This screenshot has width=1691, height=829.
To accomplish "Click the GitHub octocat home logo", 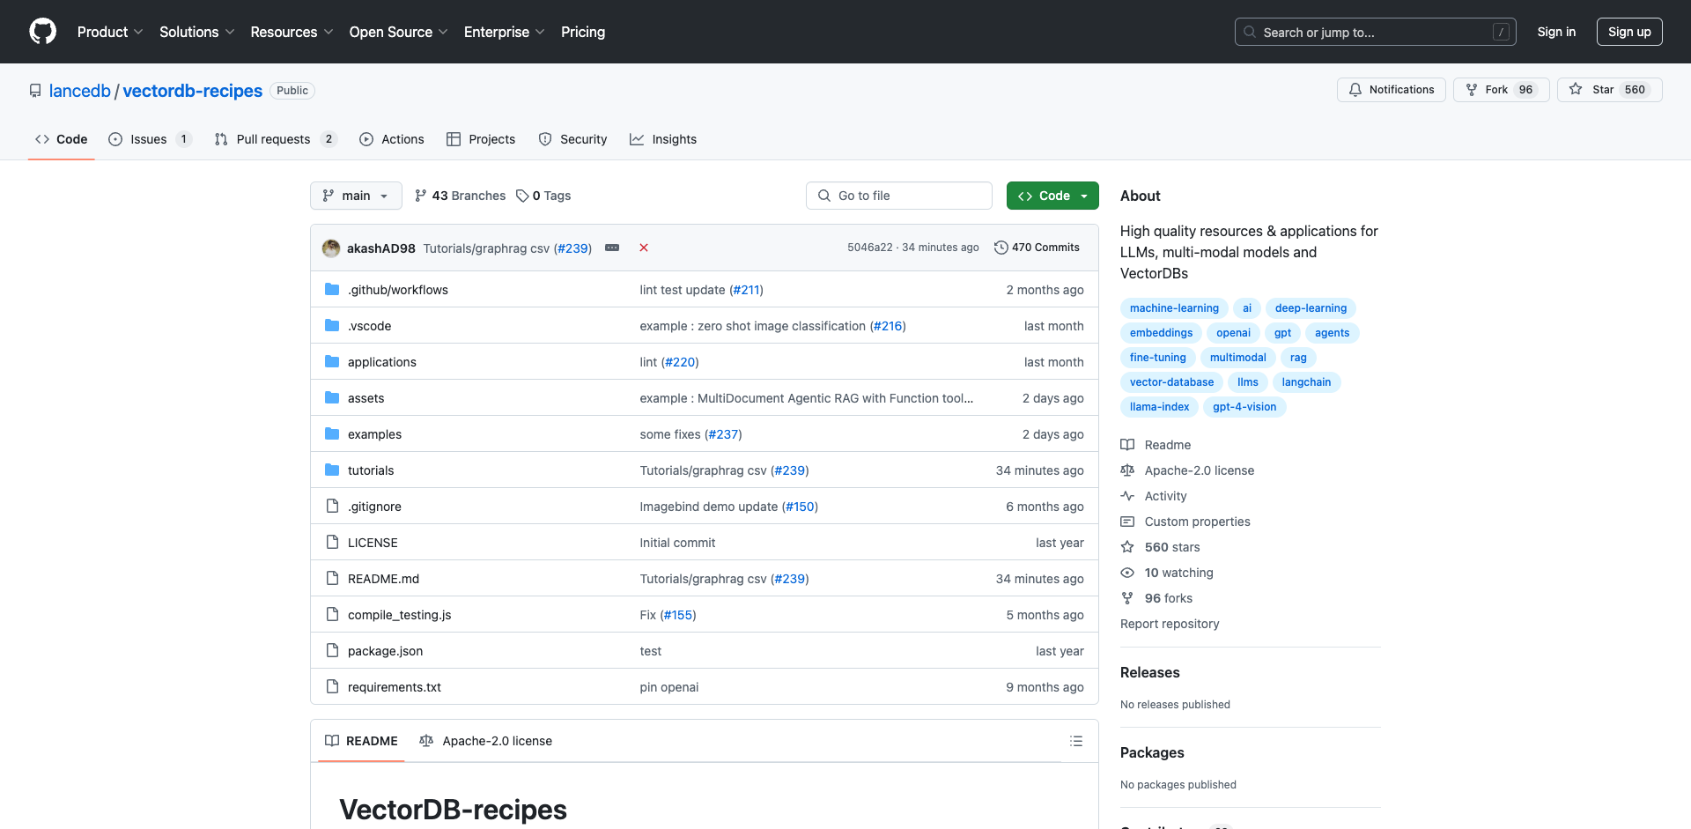I will (42, 32).
